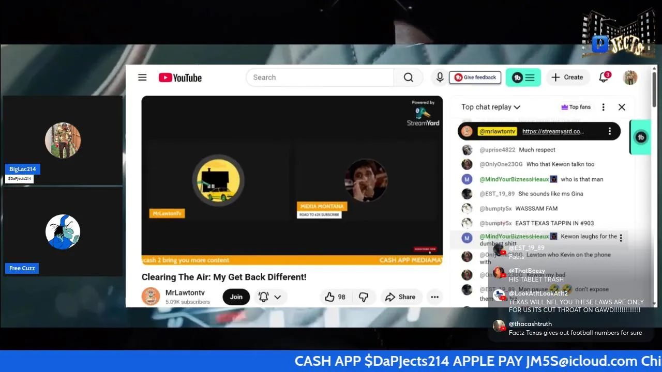Open MrLawtontv channel name link
This screenshot has width=662, height=372.
[185, 292]
